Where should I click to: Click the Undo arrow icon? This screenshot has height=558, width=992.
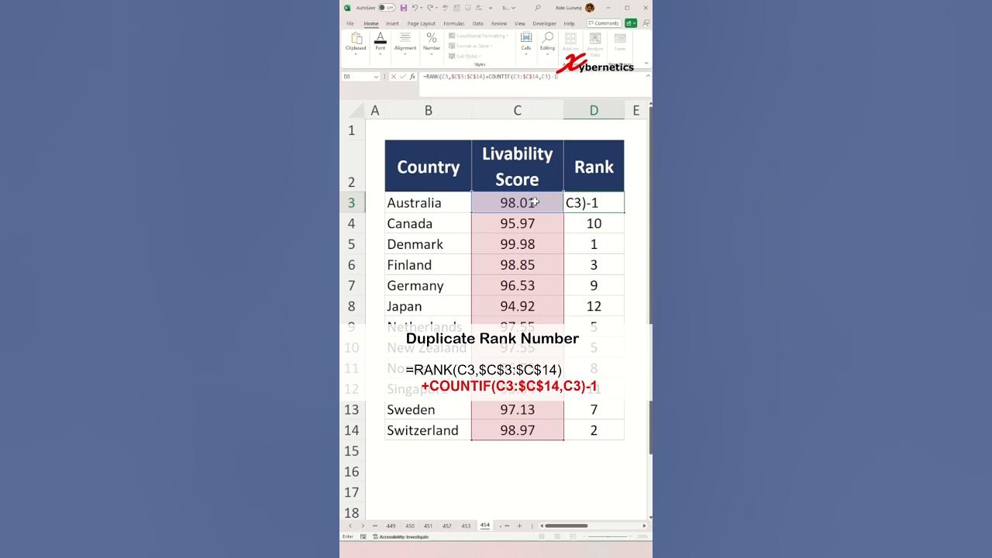pos(415,8)
